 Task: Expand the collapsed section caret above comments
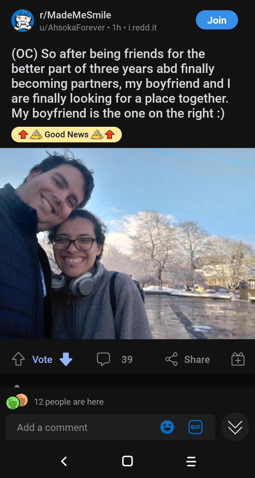(x=17, y=386)
